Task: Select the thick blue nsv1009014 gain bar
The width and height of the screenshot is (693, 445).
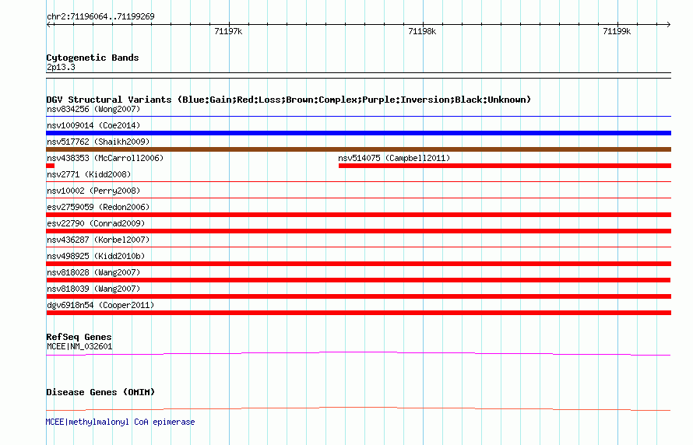Action: 358,133
